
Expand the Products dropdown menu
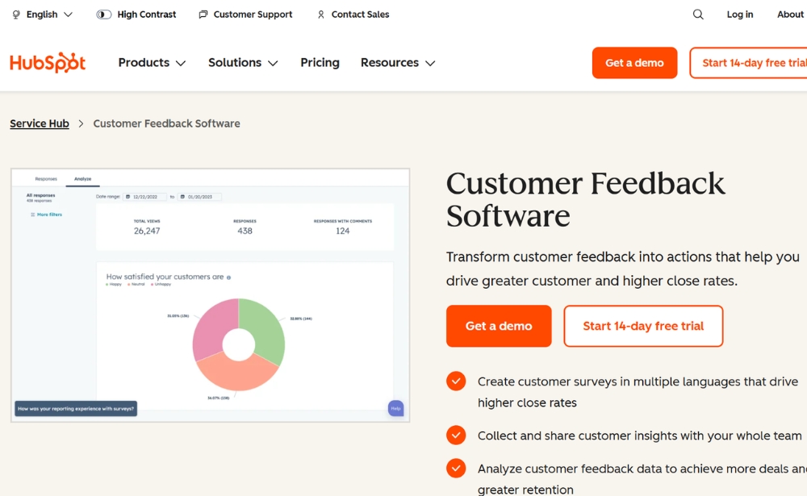pyautogui.click(x=151, y=62)
